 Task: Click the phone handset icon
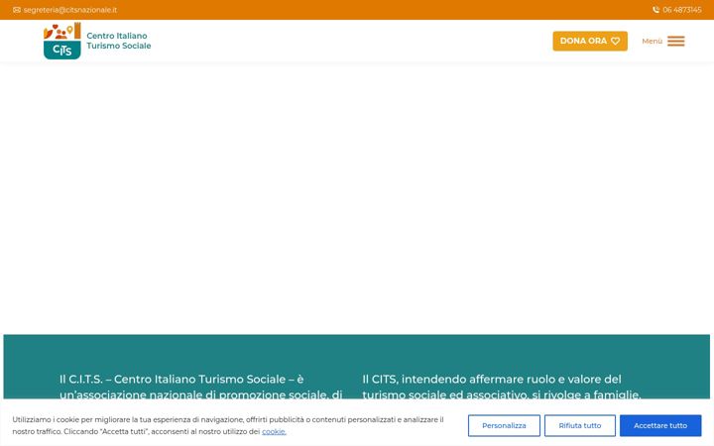pos(655,10)
